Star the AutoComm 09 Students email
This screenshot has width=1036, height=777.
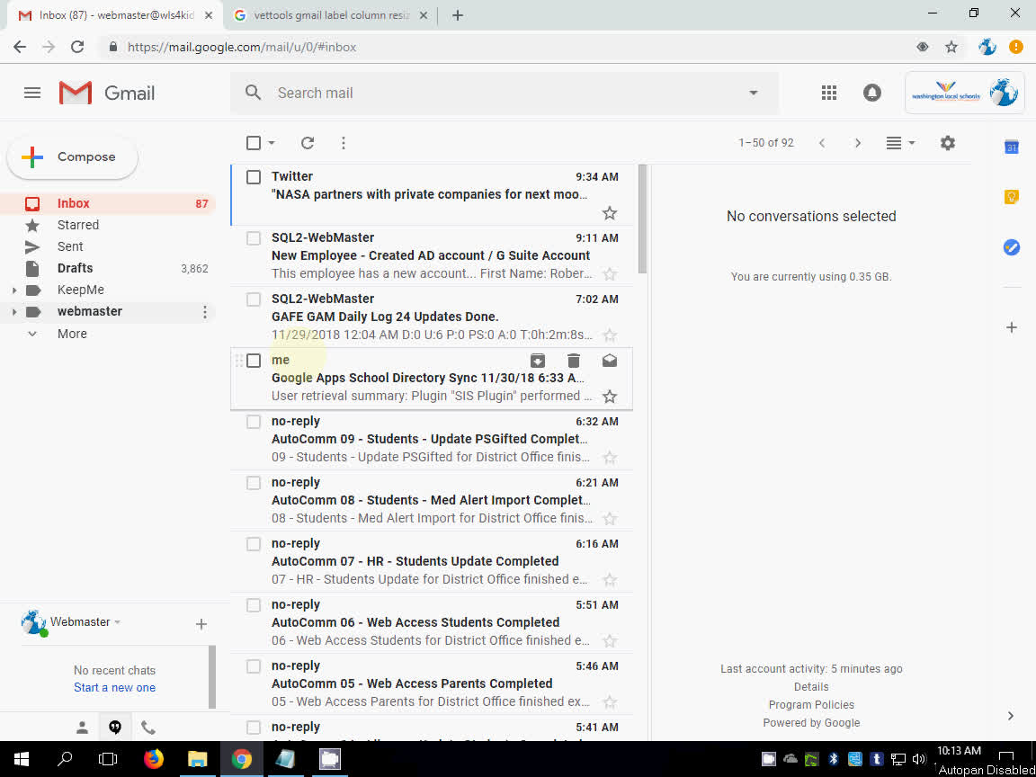tap(610, 457)
